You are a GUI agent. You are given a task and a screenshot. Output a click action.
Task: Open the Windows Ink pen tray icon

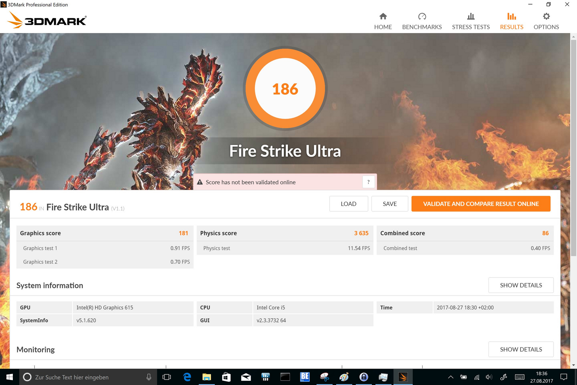(x=504, y=377)
